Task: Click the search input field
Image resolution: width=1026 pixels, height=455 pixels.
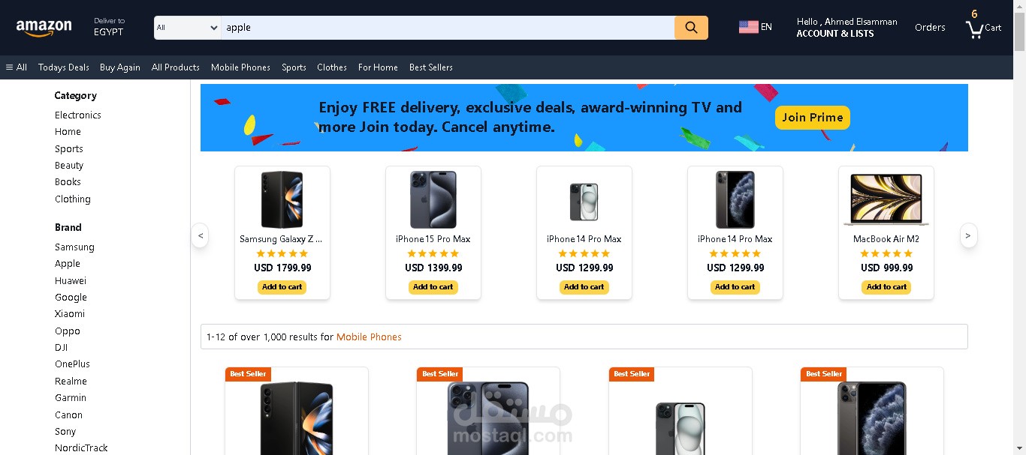Action: [448, 28]
